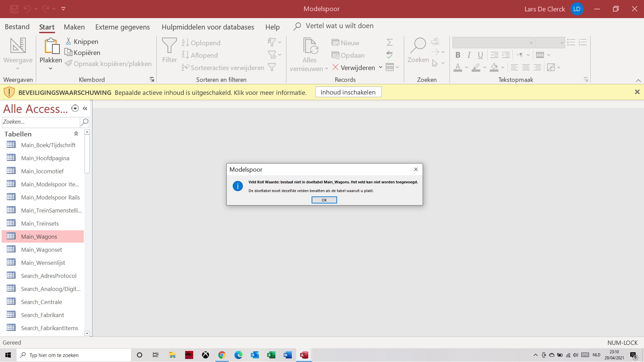Align text left

coord(515,68)
